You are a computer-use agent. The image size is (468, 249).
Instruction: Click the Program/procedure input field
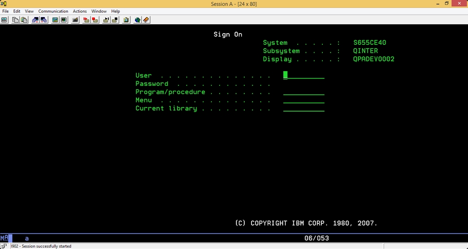(304, 92)
